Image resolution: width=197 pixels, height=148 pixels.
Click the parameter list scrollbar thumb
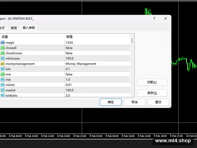point(132,40)
